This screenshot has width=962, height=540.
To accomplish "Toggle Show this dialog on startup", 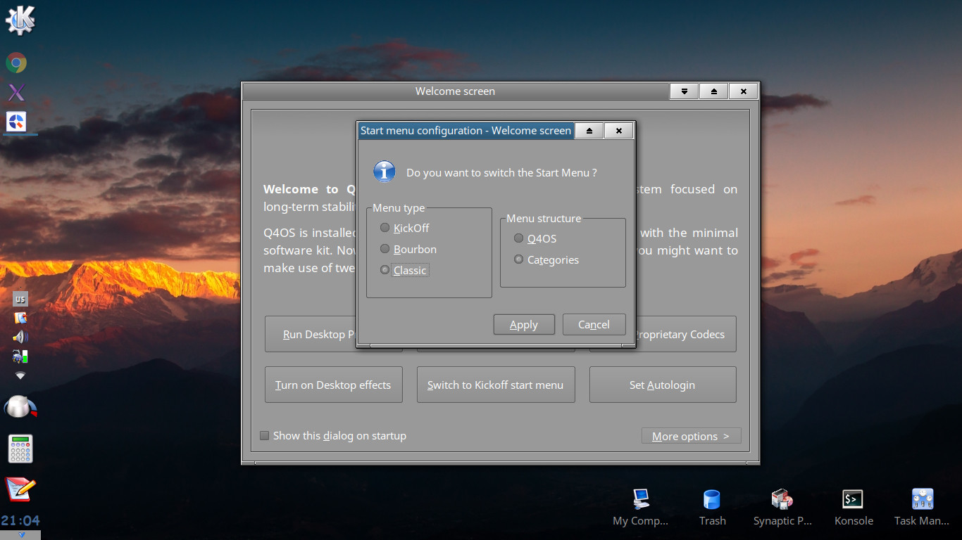I will (333, 435).
